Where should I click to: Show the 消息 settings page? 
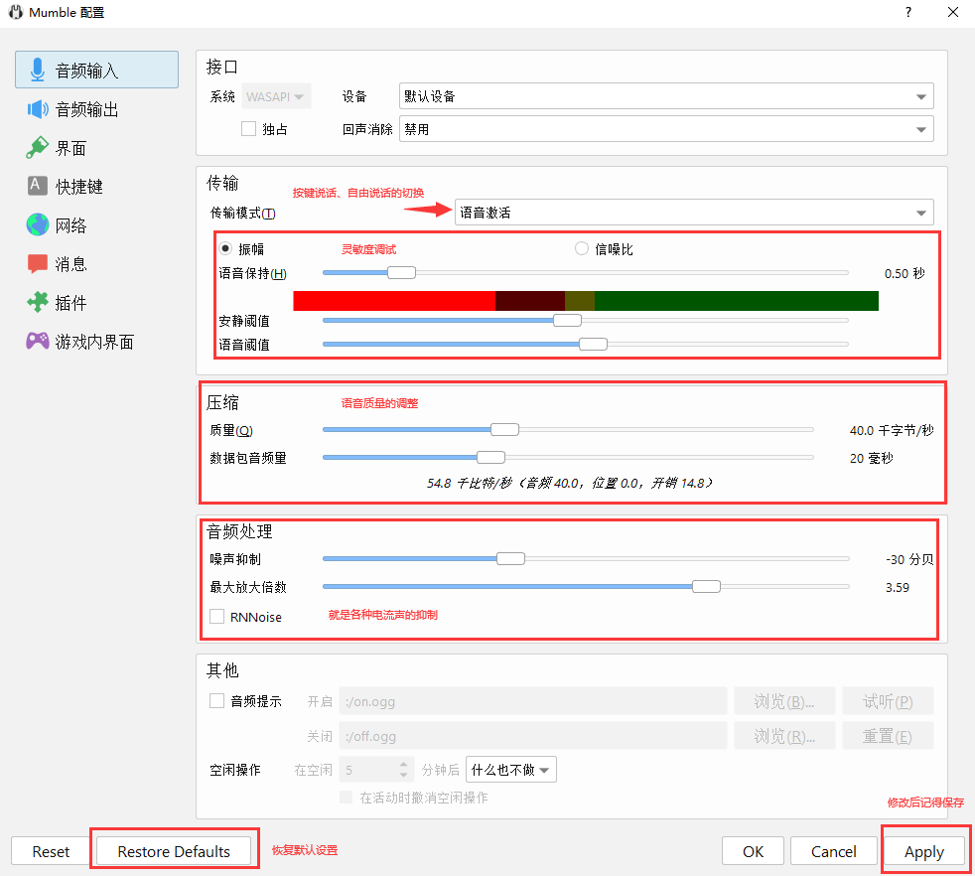click(96, 264)
